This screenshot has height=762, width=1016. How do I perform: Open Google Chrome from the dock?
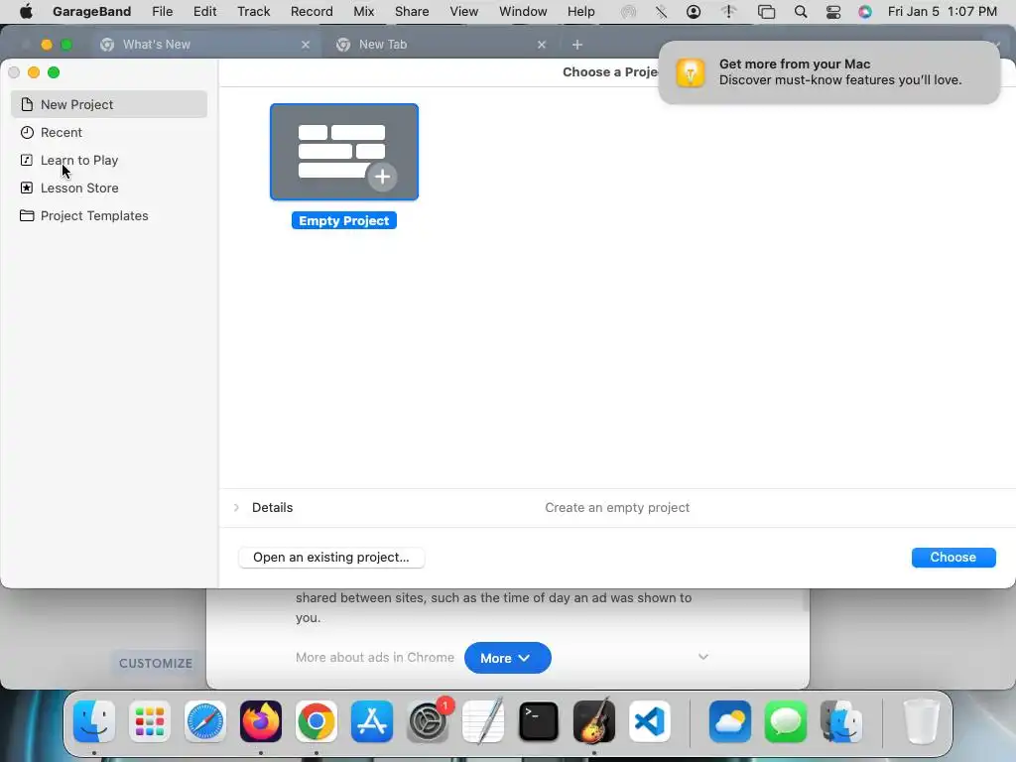pos(317,721)
